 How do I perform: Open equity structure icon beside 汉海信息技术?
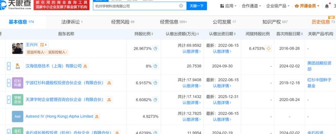click(x=85, y=66)
